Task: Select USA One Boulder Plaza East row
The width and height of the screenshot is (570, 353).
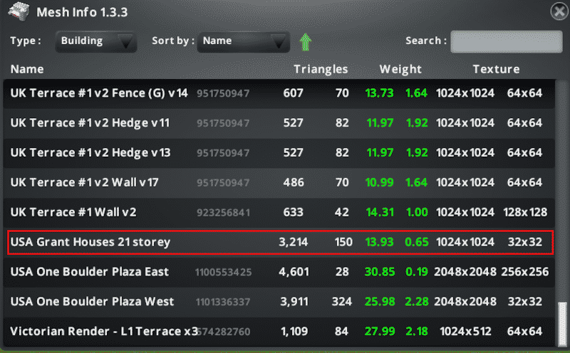Action: [90, 272]
